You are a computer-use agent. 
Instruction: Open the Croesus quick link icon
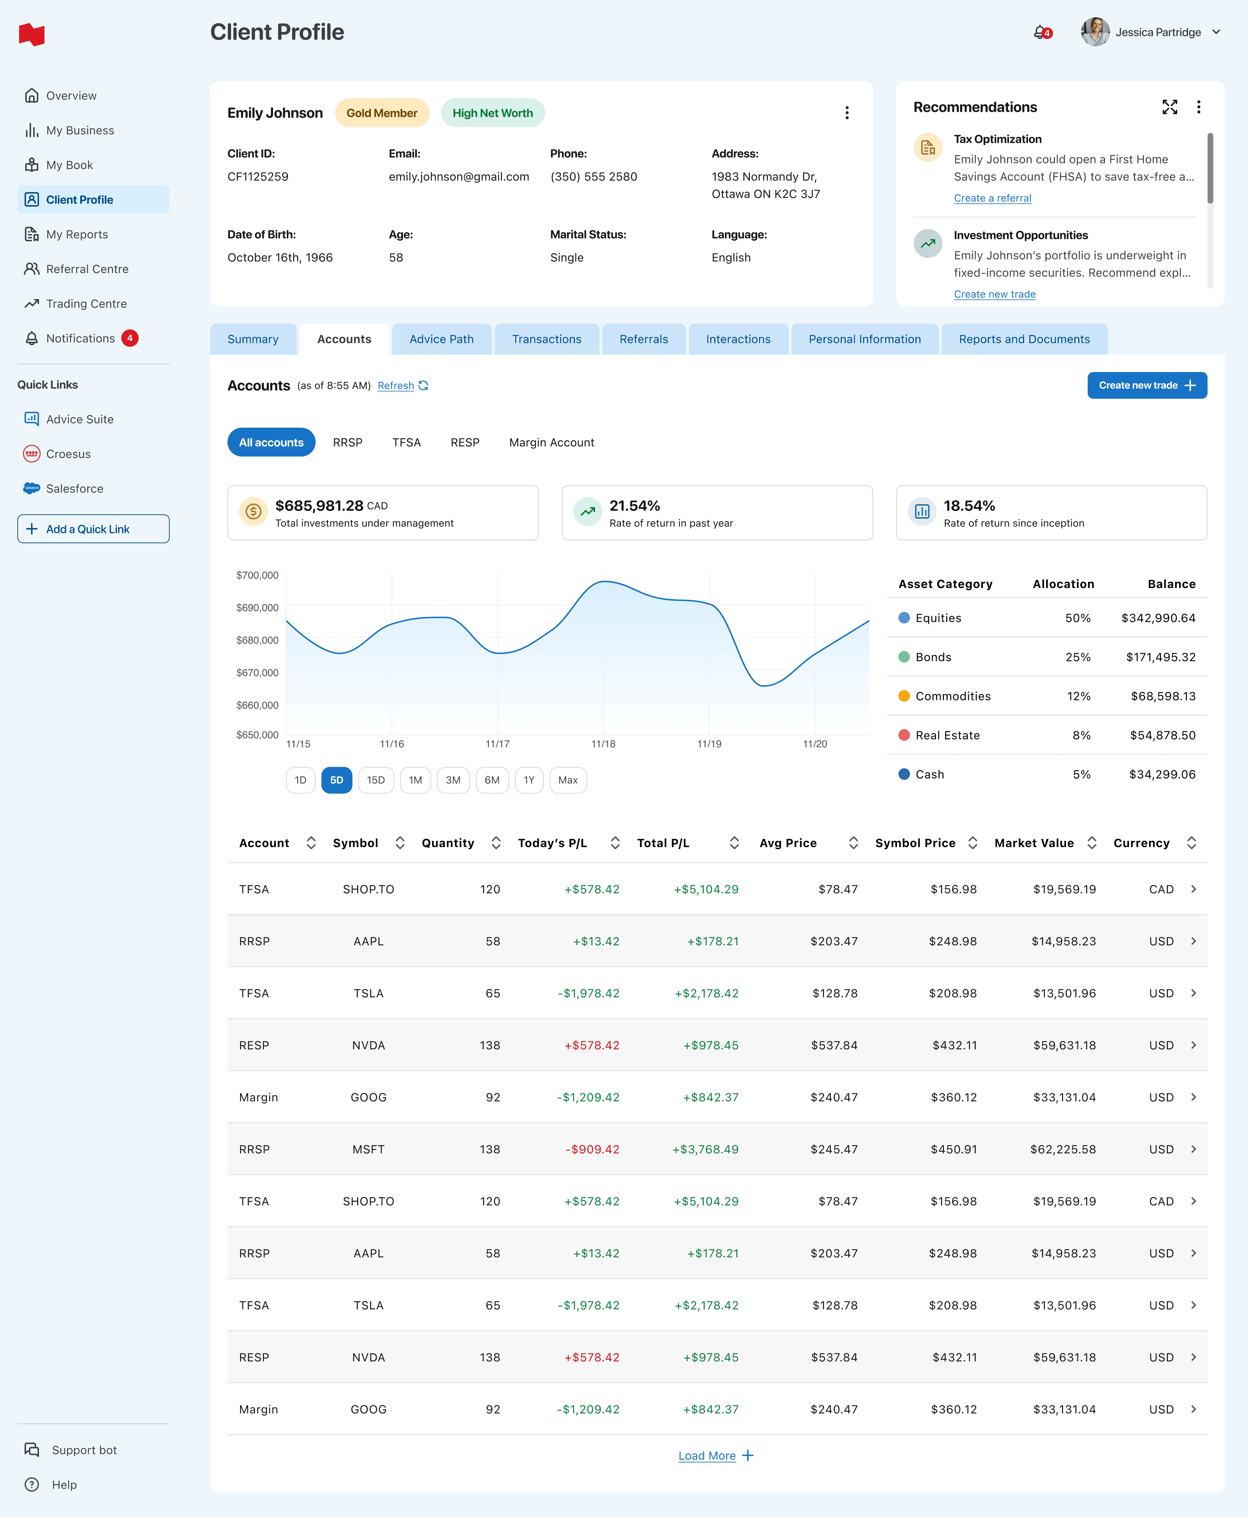[x=32, y=454]
